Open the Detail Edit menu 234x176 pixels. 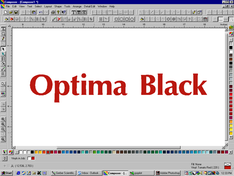89,6
